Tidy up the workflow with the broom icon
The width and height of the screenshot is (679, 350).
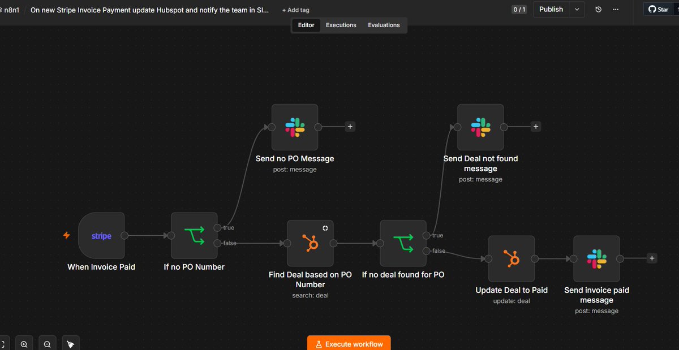[70, 344]
